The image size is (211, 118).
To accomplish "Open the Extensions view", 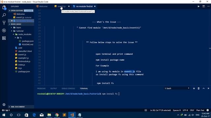I will point(4,38).
